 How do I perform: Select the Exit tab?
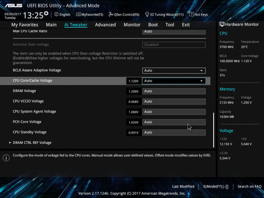[186, 25]
